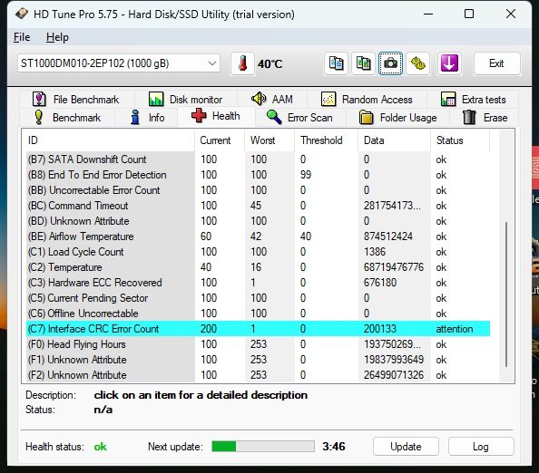Open the AAM tab
The image size is (539, 473).
[272, 100]
